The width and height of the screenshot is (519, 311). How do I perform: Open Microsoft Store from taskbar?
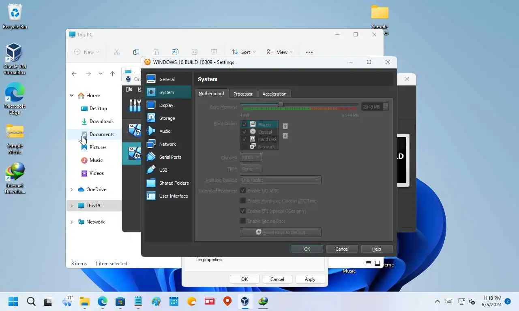coord(120,301)
